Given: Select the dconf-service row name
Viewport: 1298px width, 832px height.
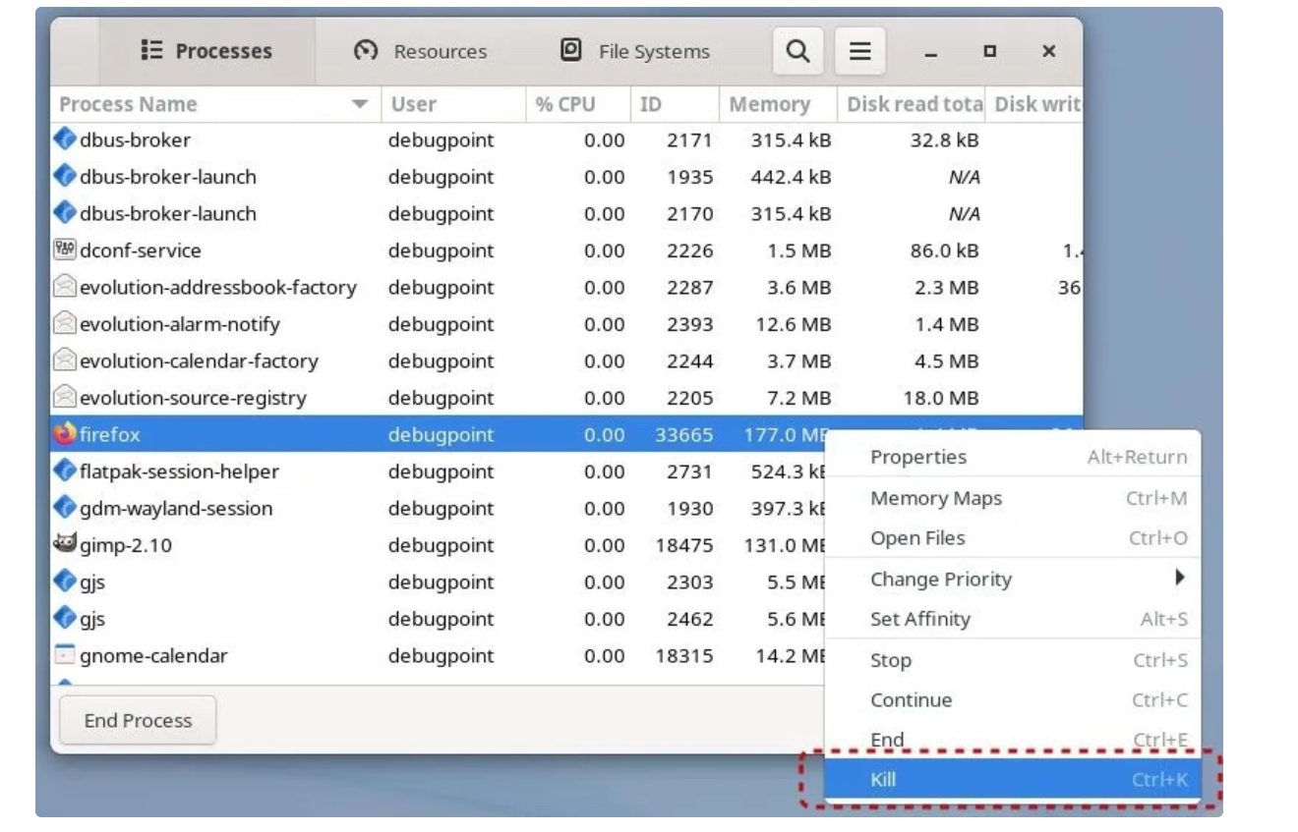Looking at the screenshot, I should click(141, 250).
